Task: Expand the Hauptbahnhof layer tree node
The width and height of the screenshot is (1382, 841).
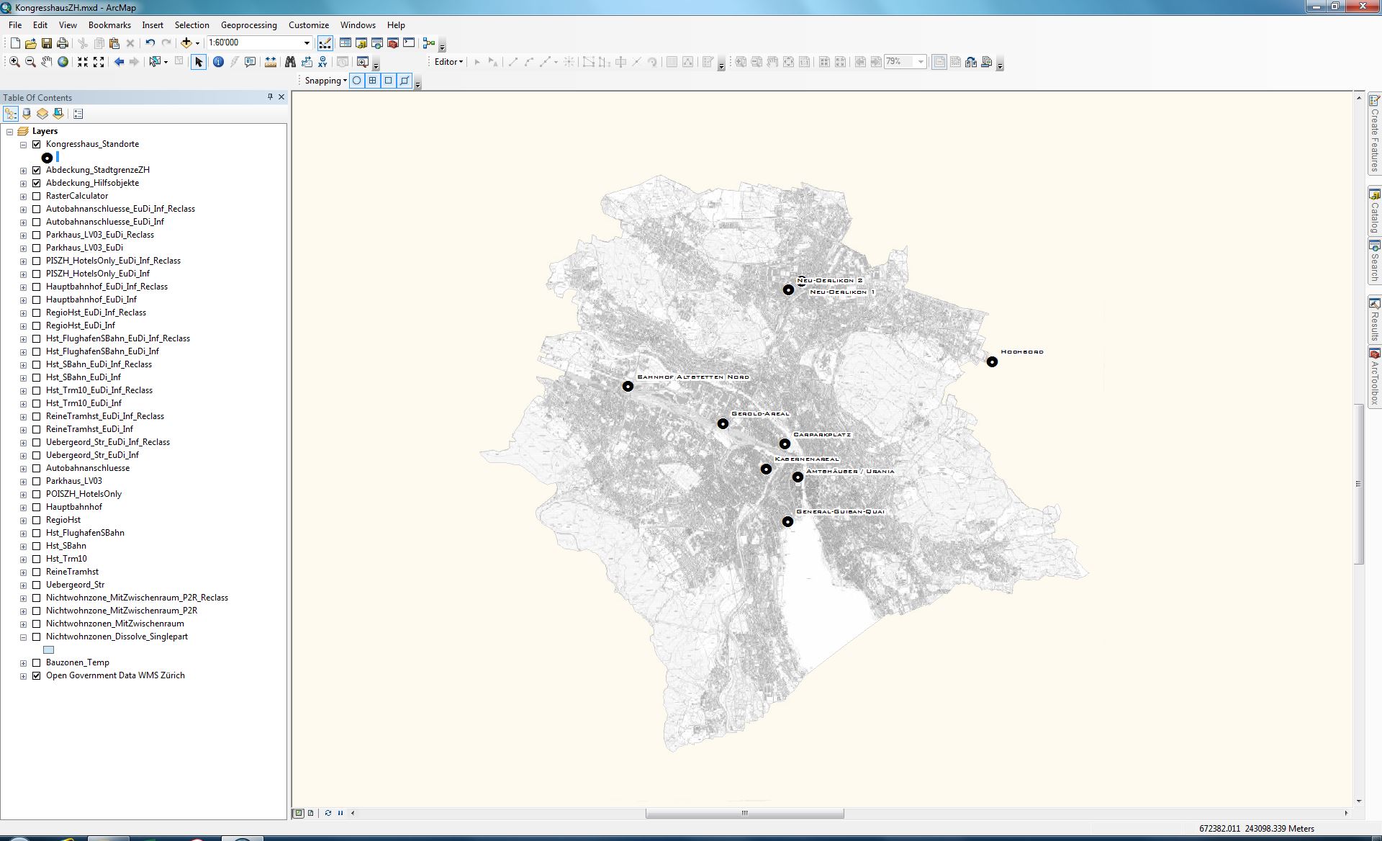Action: coord(23,508)
